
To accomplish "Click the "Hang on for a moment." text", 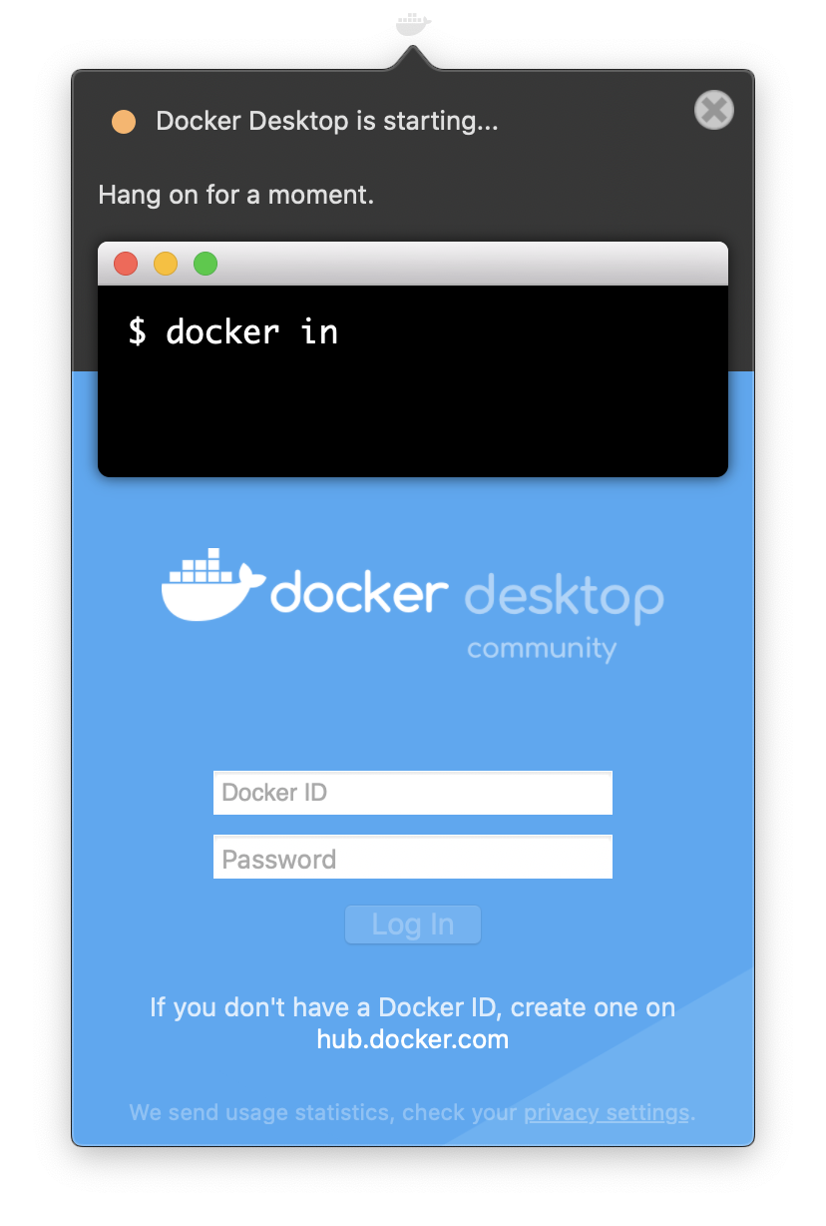I will tap(236, 195).
